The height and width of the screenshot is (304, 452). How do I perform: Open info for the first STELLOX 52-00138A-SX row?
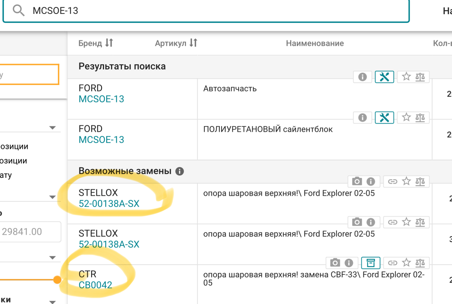(x=371, y=181)
